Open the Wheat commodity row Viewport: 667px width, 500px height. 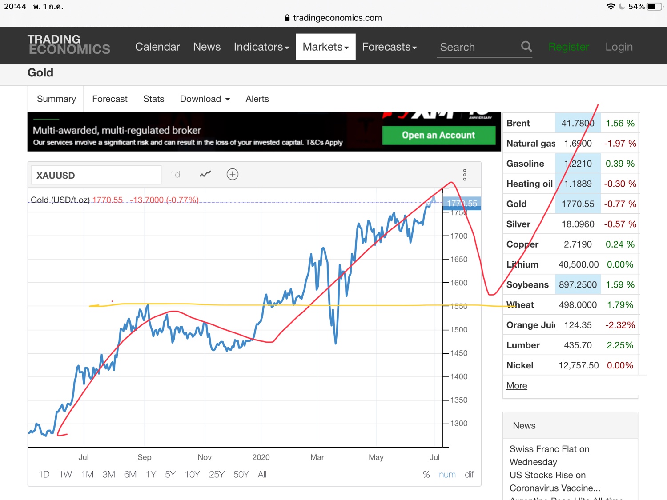point(571,305)
